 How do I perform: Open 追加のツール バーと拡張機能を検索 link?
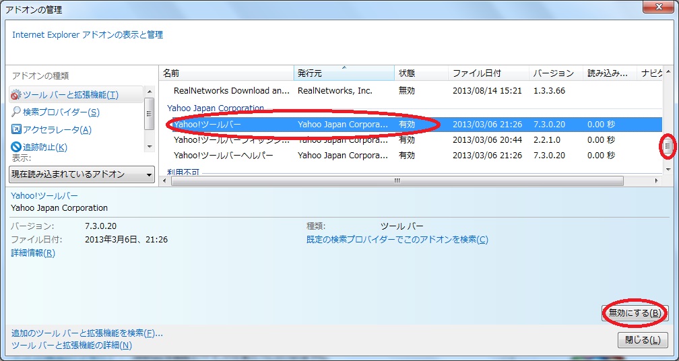87,333
